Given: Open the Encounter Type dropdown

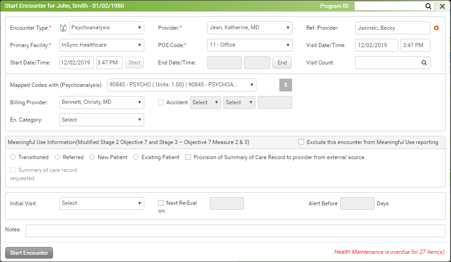Looking at the screenshot, I should tap(107, 28).
